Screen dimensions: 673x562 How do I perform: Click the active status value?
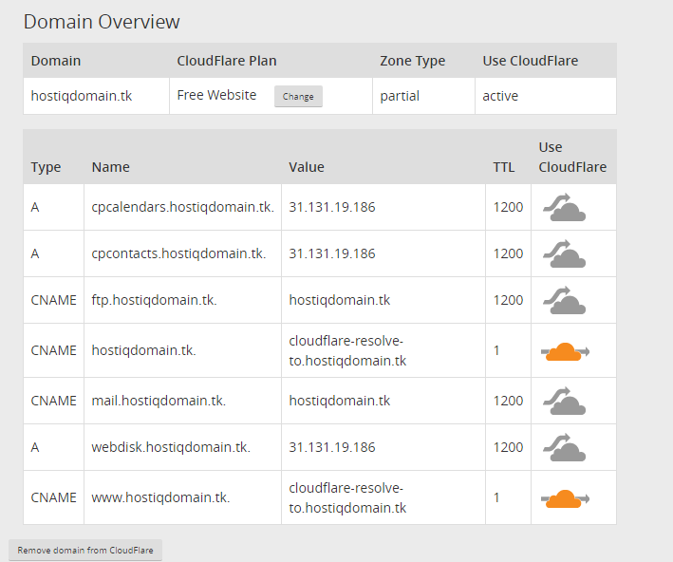coord(500,96)
